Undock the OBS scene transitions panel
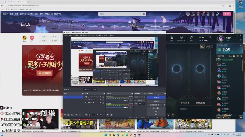This screenshot has width=245, height=137. [x=145, y=94]
